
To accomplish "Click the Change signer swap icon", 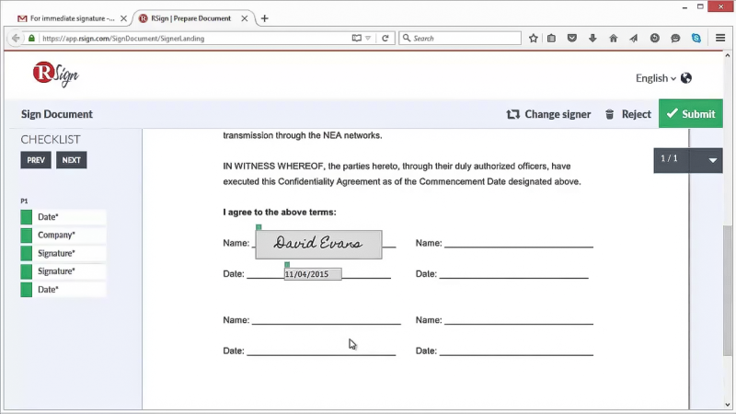I will [x=512, y=114].
